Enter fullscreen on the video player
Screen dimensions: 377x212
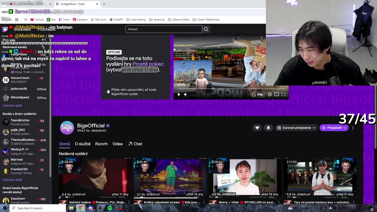tap(283, 95)
